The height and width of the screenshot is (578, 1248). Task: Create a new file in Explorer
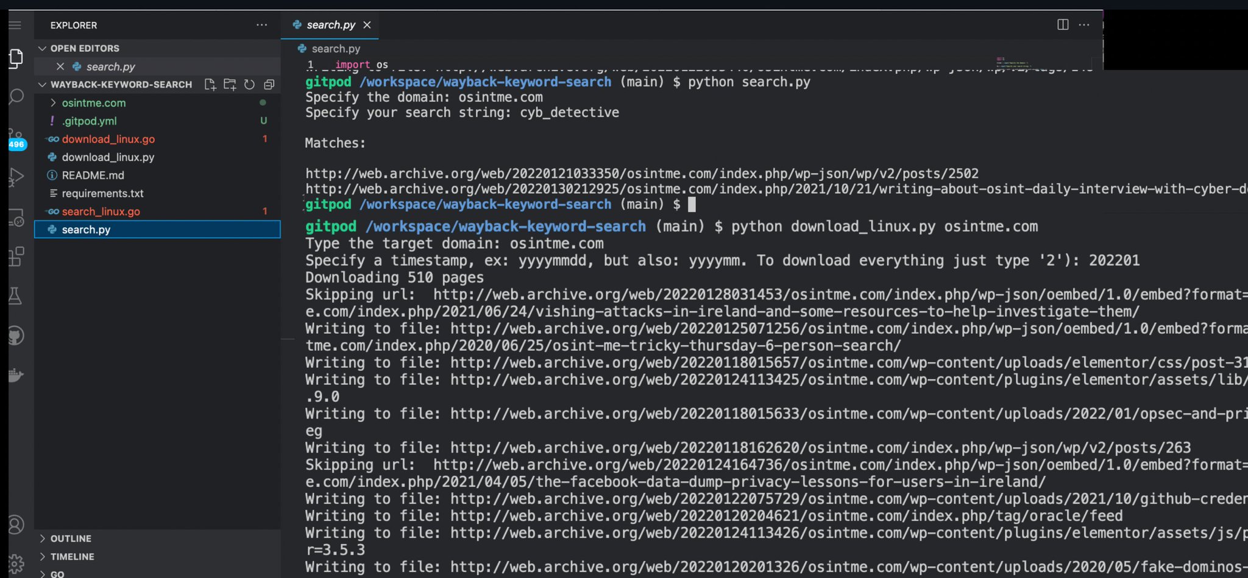coord(210,85)
